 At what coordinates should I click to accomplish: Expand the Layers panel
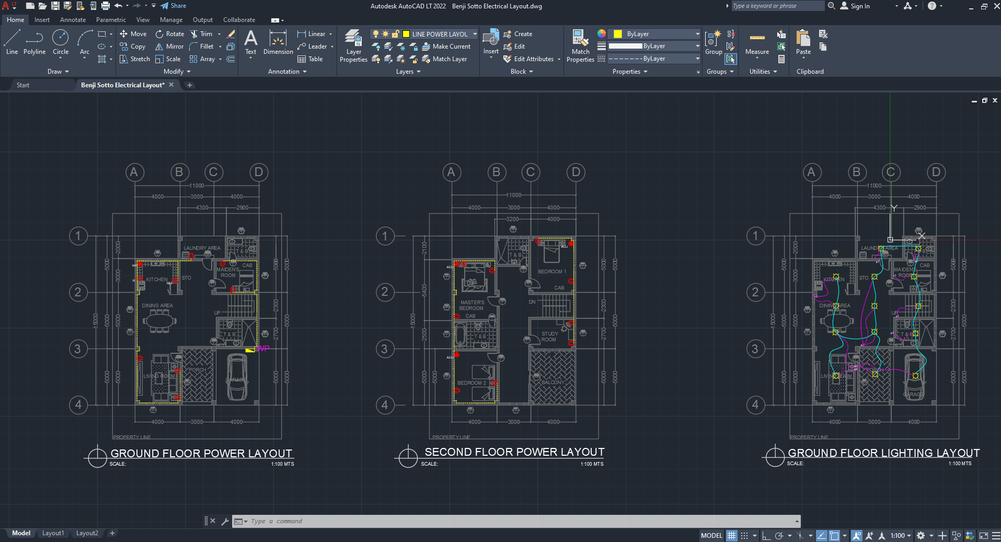point(408,72)
